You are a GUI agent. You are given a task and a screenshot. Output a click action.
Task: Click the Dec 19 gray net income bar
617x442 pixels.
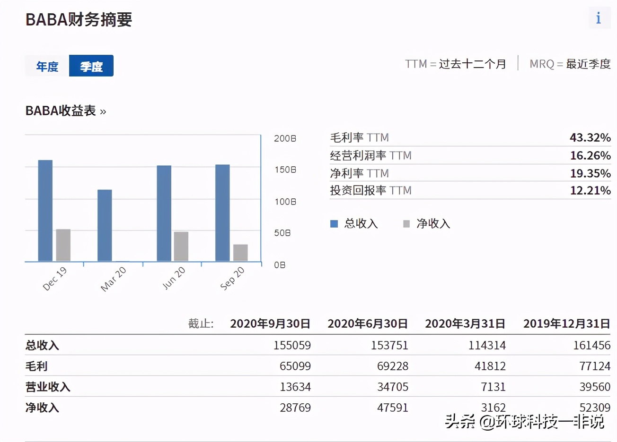point(63,245)
